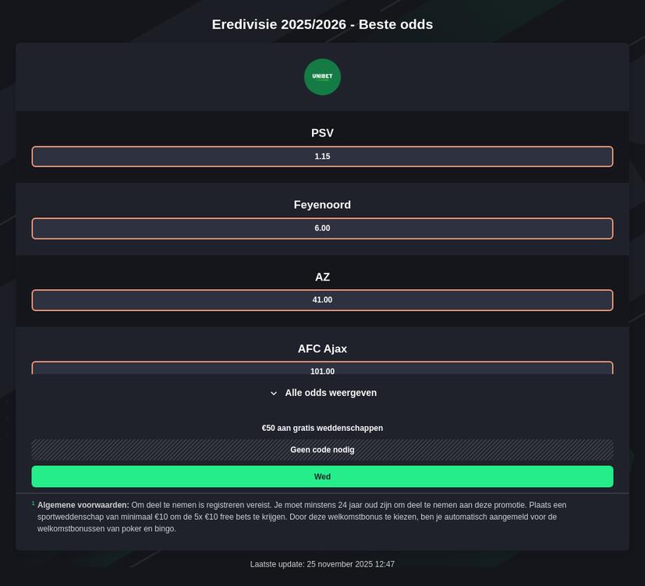
Task: Click the chevron beside Alle odds weergeven
Action: (x=274, y=394)
